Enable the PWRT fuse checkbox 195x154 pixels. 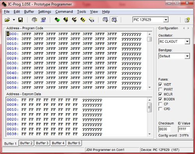pos(160,89)
